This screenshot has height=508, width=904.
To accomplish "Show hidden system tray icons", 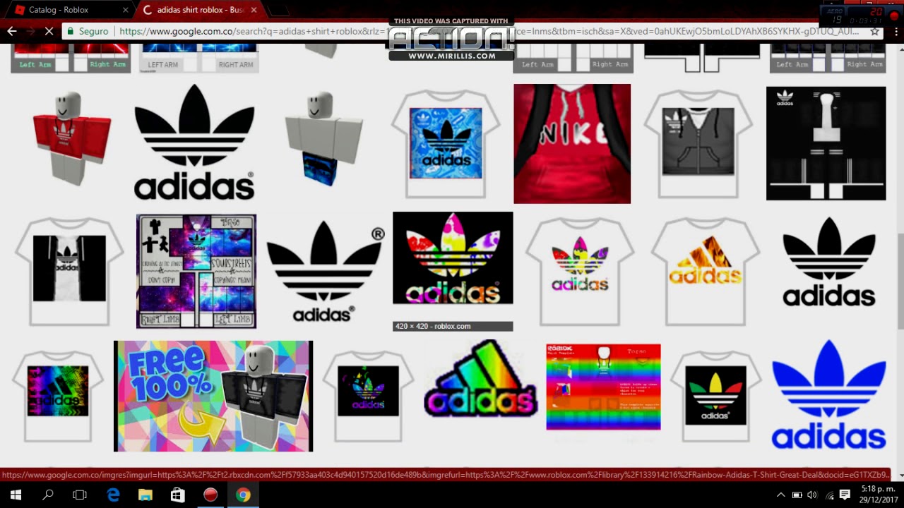I will [780, 495].
